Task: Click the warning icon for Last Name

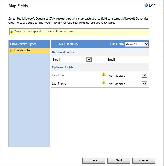Action: coord(104,83)
